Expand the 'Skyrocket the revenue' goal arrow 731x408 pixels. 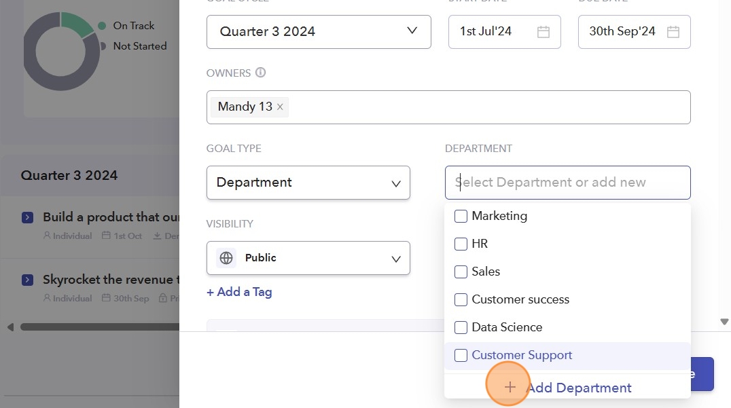[27, 280]
